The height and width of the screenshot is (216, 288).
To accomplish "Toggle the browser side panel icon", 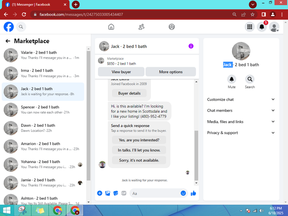I will (264, 14).
